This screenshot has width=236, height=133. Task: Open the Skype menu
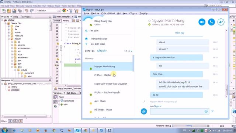(x=86, y=13)
